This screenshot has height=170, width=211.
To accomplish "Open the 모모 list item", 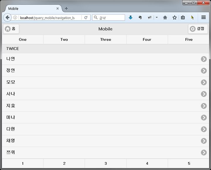I will pos(105,83).
